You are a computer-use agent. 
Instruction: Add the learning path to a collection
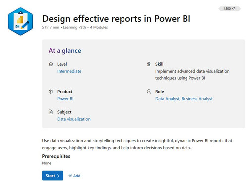[74, 176]
